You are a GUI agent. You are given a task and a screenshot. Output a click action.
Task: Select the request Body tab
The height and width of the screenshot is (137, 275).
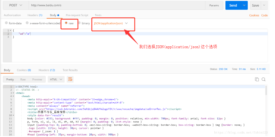click(x=54, y=15)
